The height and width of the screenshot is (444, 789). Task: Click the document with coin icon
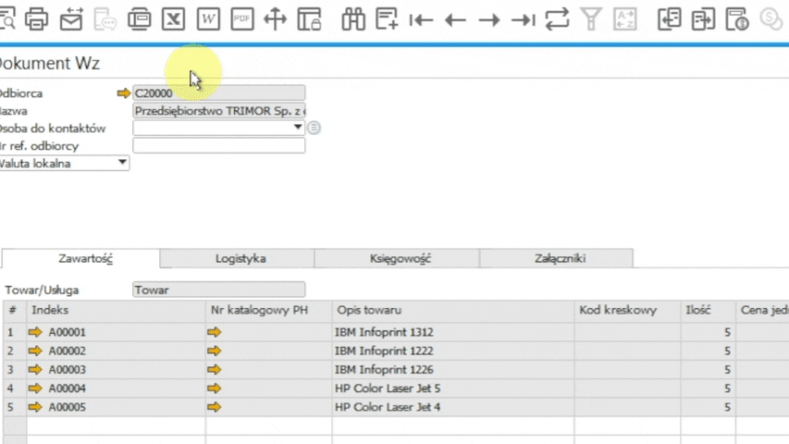pyautogui.click(x=737, y=19)
